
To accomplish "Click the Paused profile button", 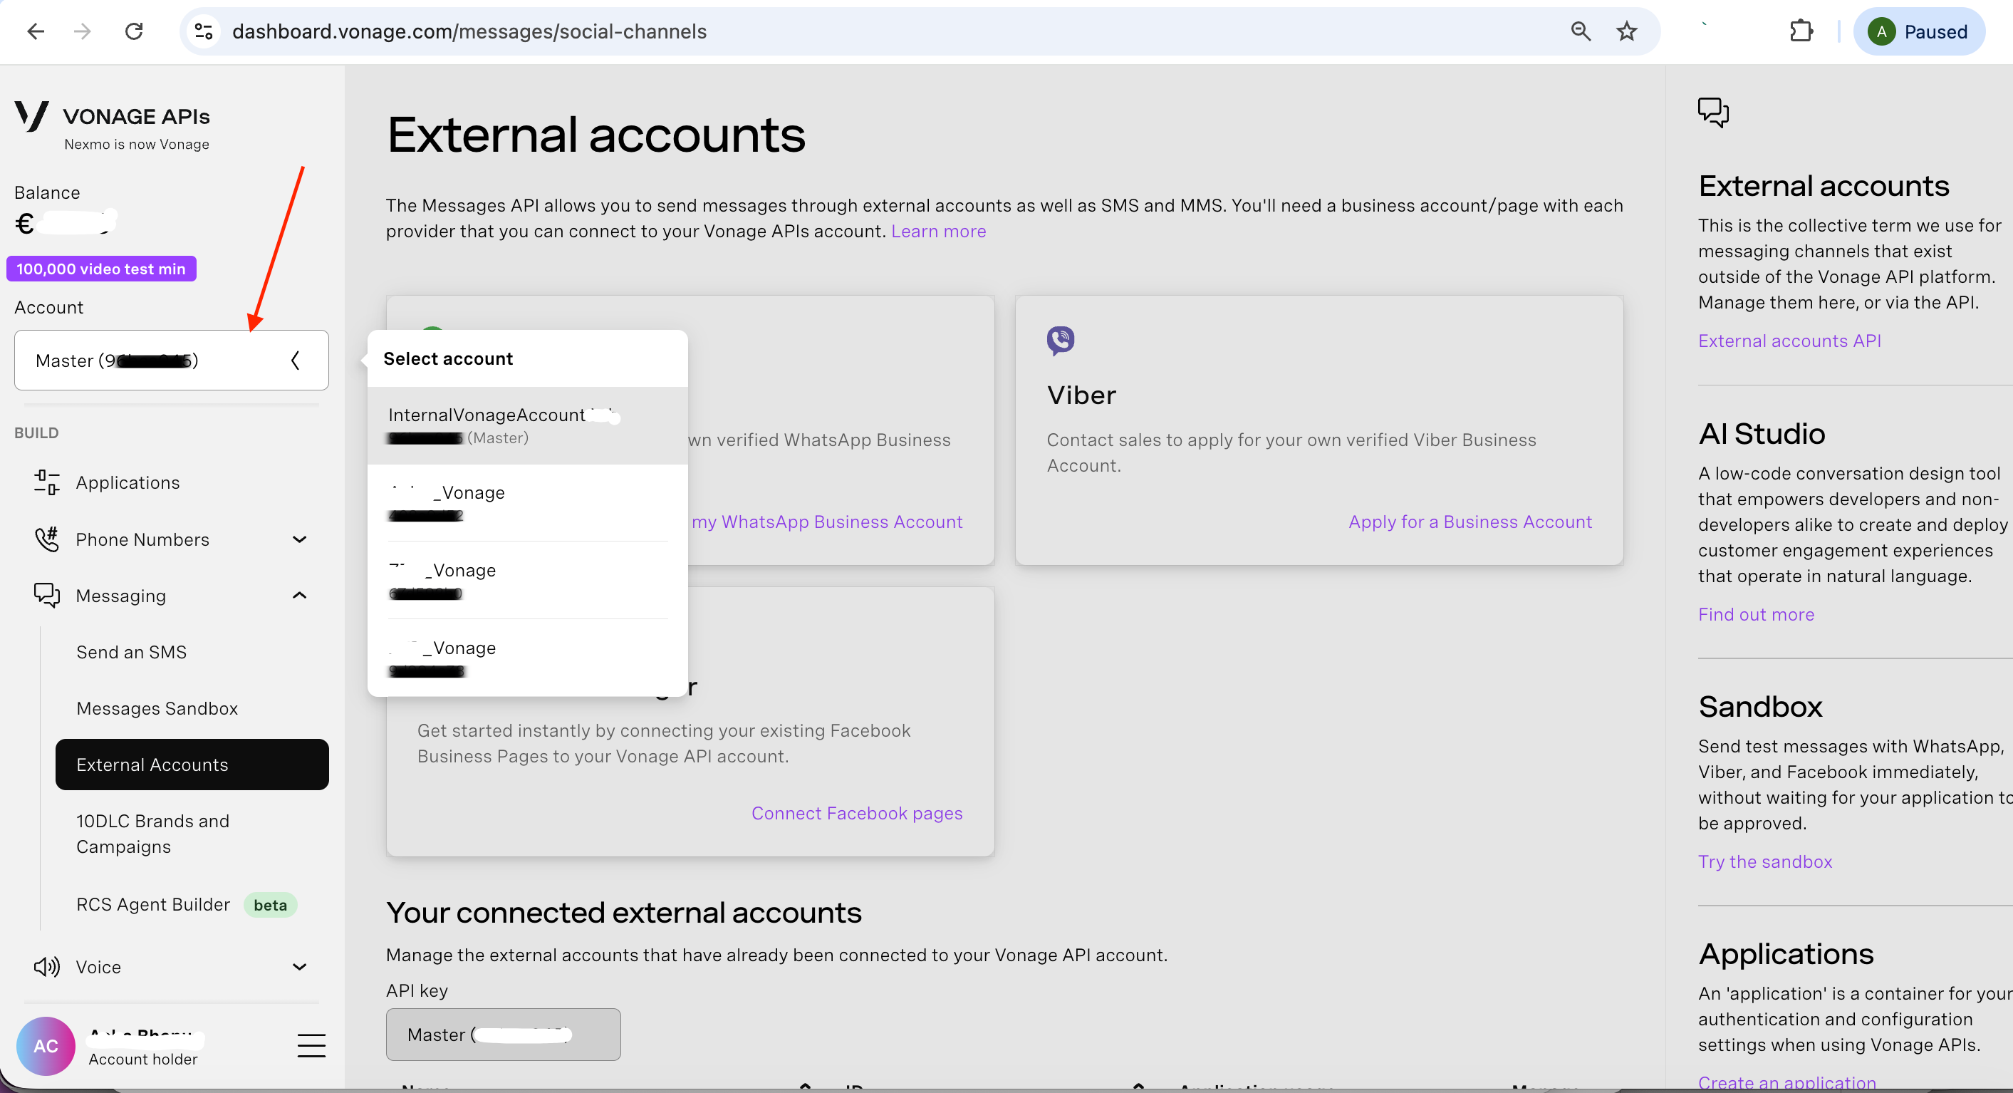I will pos(1919,31).
